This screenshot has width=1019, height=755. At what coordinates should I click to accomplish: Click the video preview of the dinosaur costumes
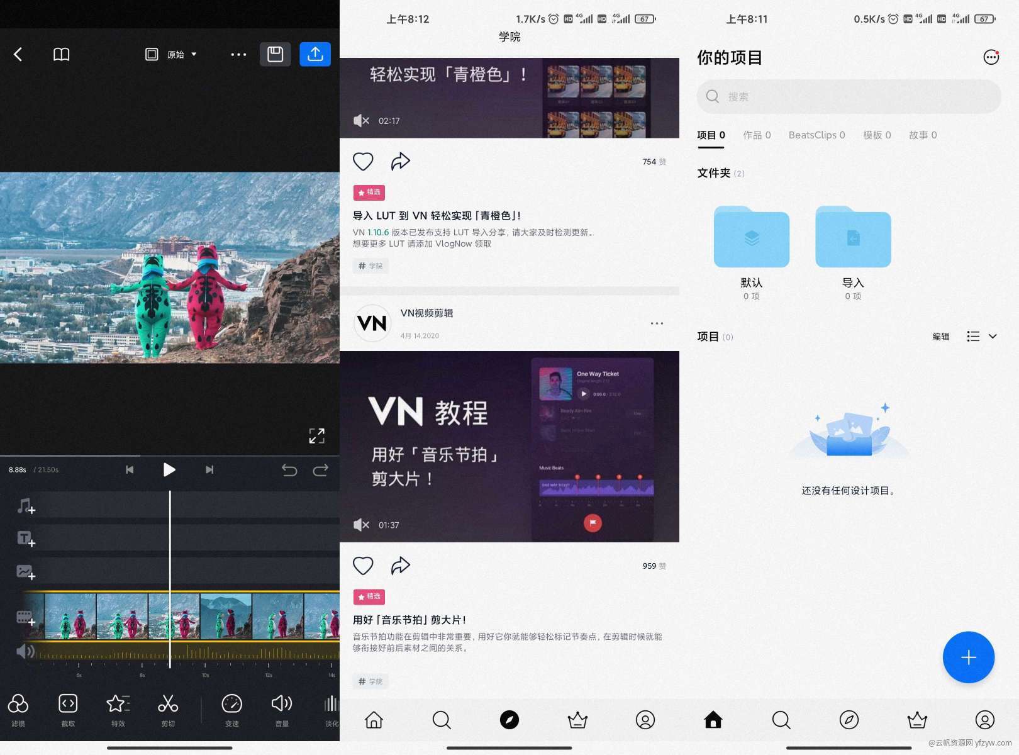coord(170,267)
